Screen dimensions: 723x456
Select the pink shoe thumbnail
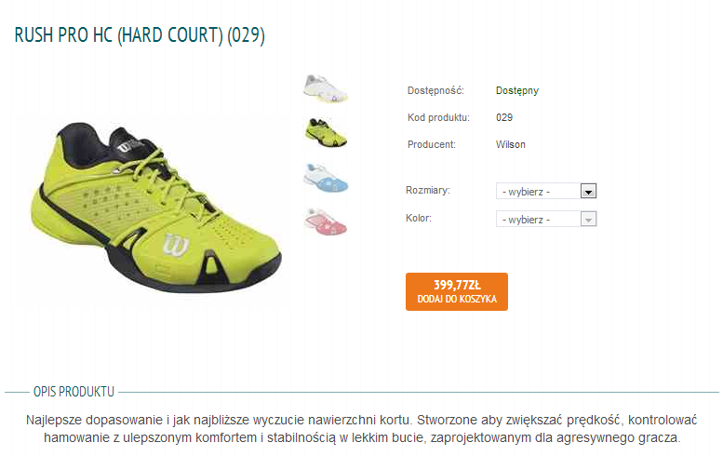pyautogui.click(x=326, y=221)
